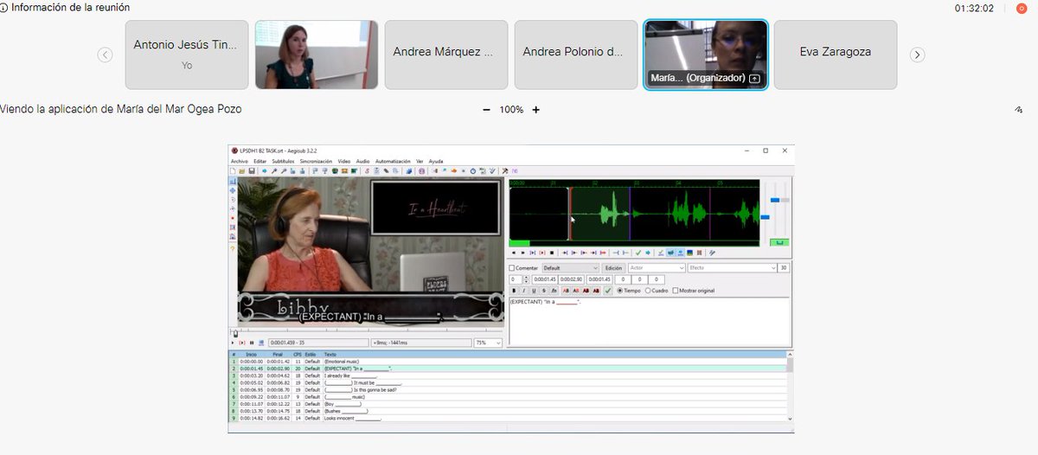
Task: Show information about the meeting icon
Action: [4, 8]
